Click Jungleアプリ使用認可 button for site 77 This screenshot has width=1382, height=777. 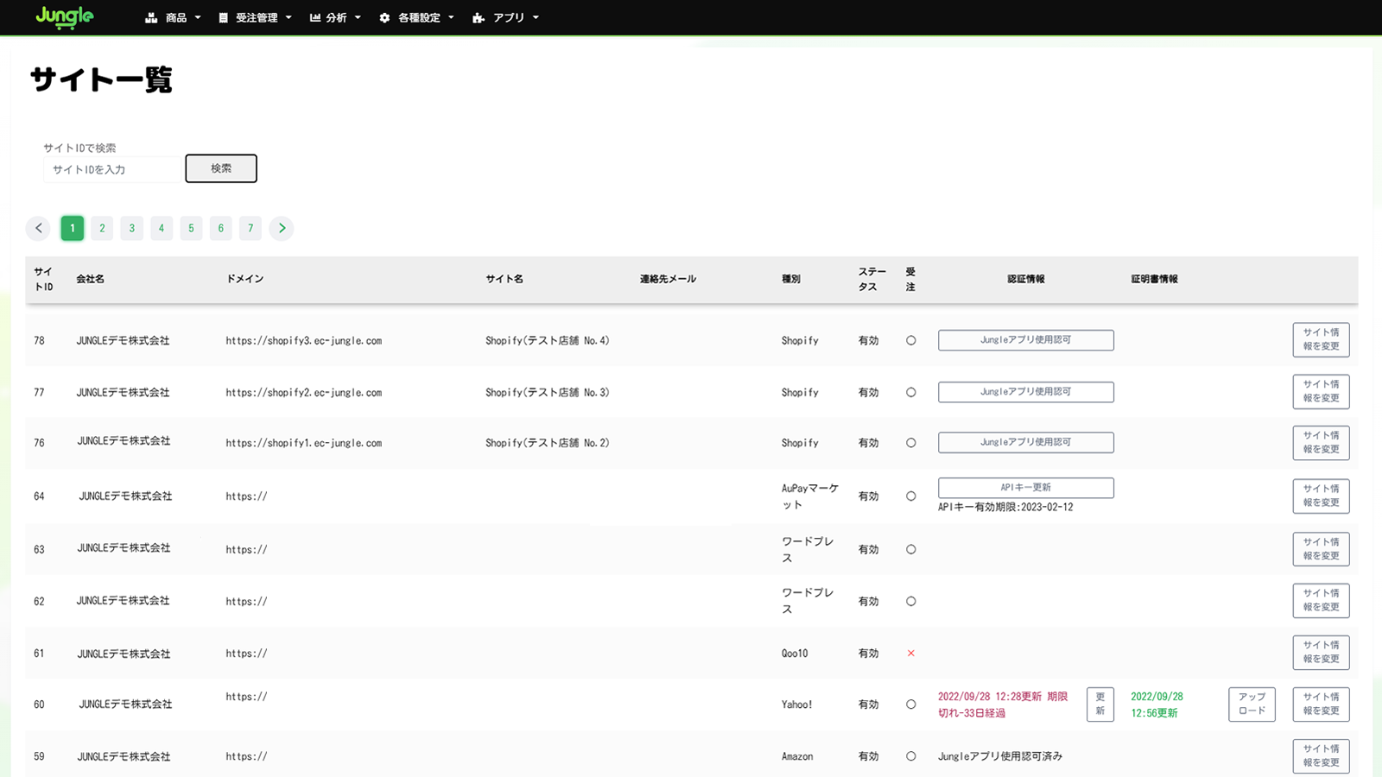1026,392
